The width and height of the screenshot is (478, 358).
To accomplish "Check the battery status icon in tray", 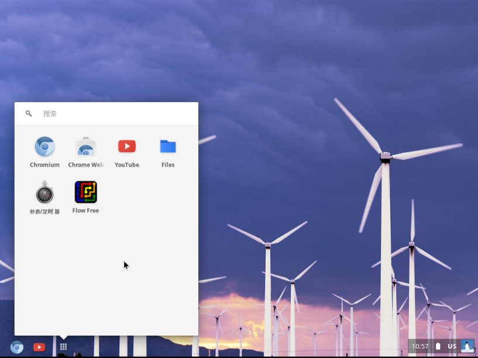I will 438,346.
